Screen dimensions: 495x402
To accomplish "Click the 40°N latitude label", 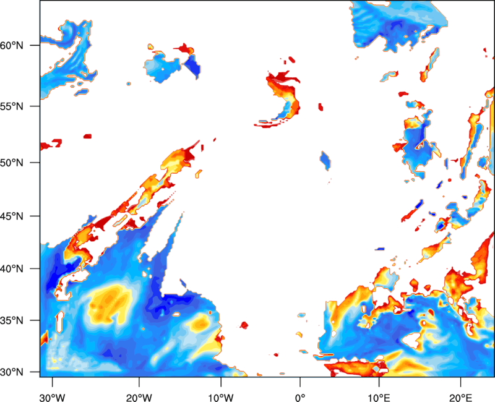I will [12, 269].
